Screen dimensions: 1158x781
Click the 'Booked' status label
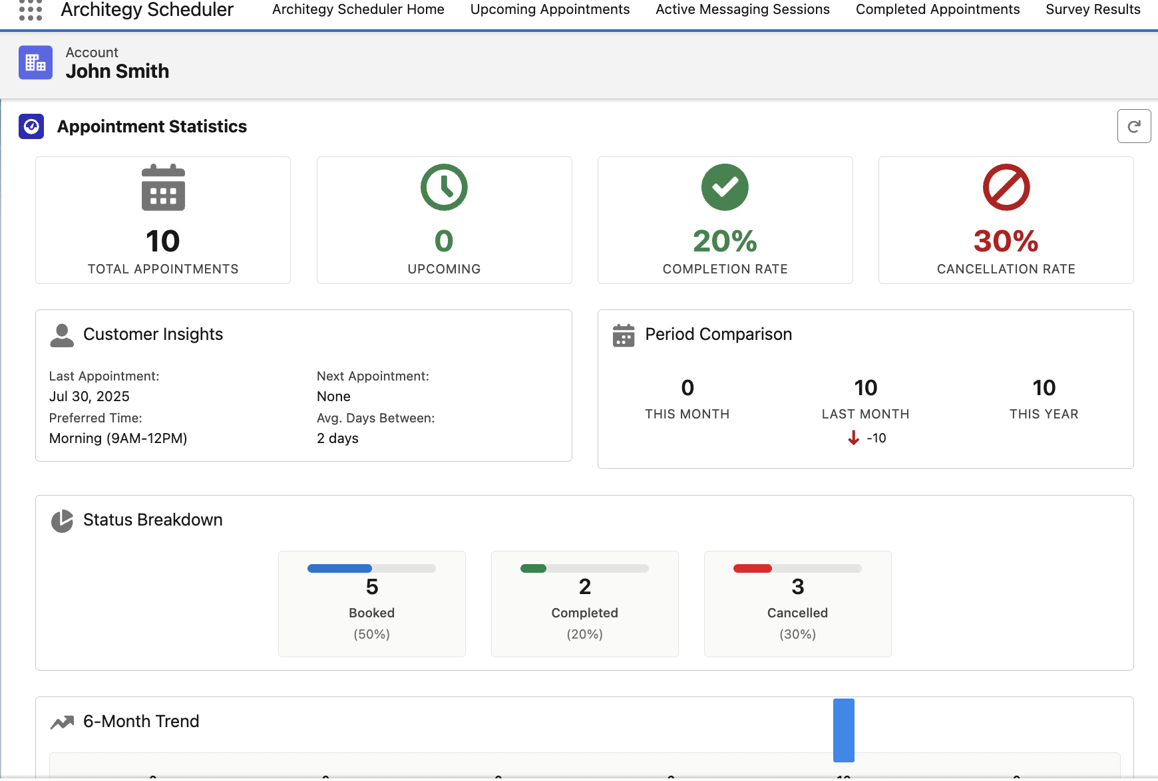pos(371,613)
